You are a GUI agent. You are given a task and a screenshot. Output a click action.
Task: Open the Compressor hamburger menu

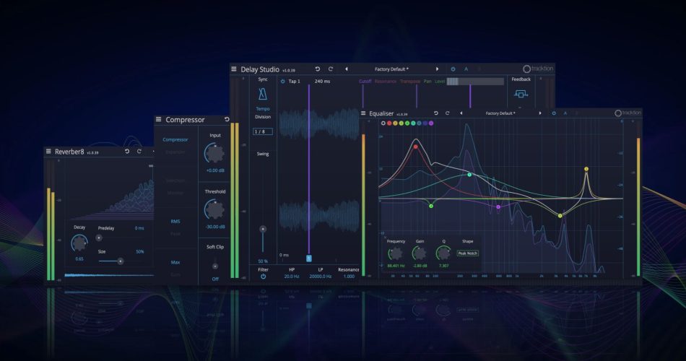click(158, 120)
